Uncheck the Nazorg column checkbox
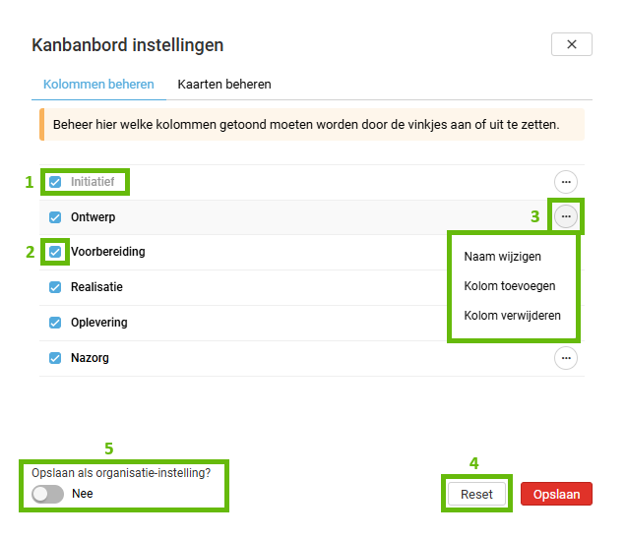The image size is (626, 538). 55,358
